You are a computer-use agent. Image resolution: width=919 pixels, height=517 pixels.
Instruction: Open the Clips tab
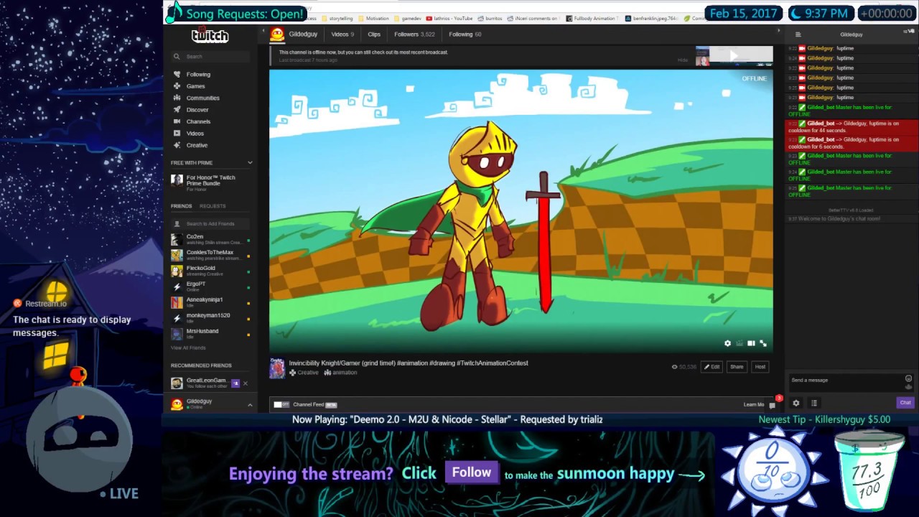(x=374, y=34)
